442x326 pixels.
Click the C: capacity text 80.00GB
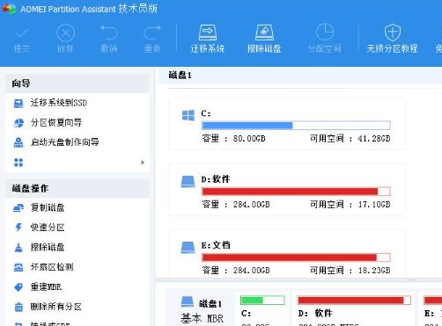(x=249, y=139)
